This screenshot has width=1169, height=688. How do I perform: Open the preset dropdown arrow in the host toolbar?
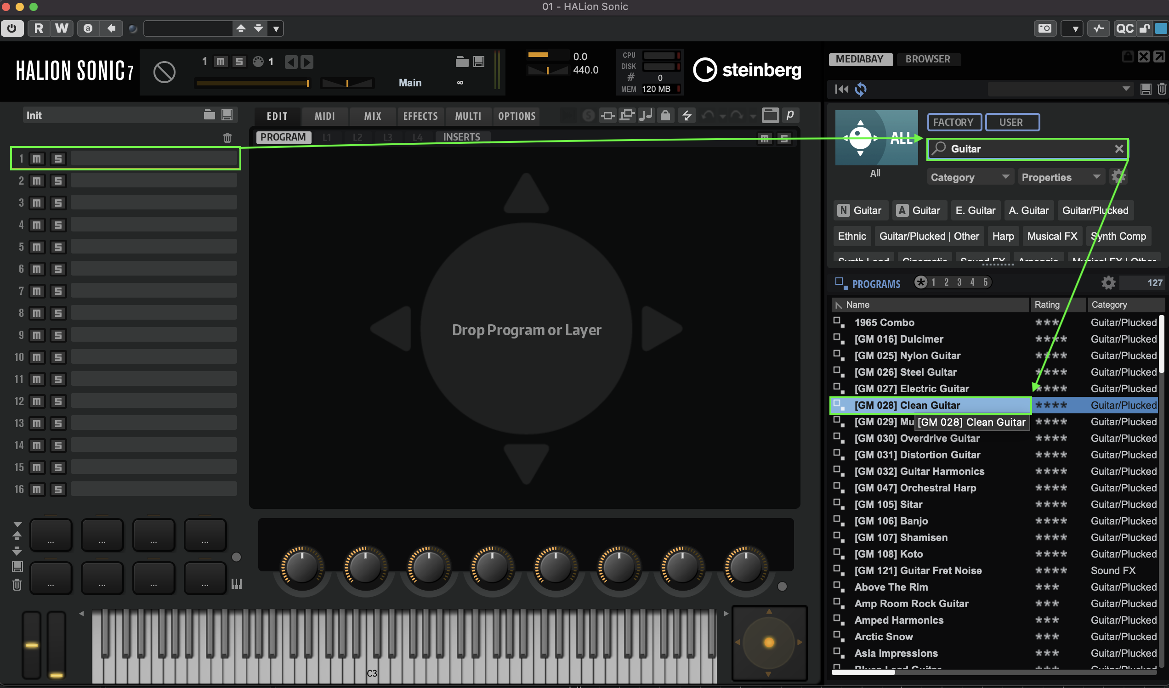click(276, 29)
